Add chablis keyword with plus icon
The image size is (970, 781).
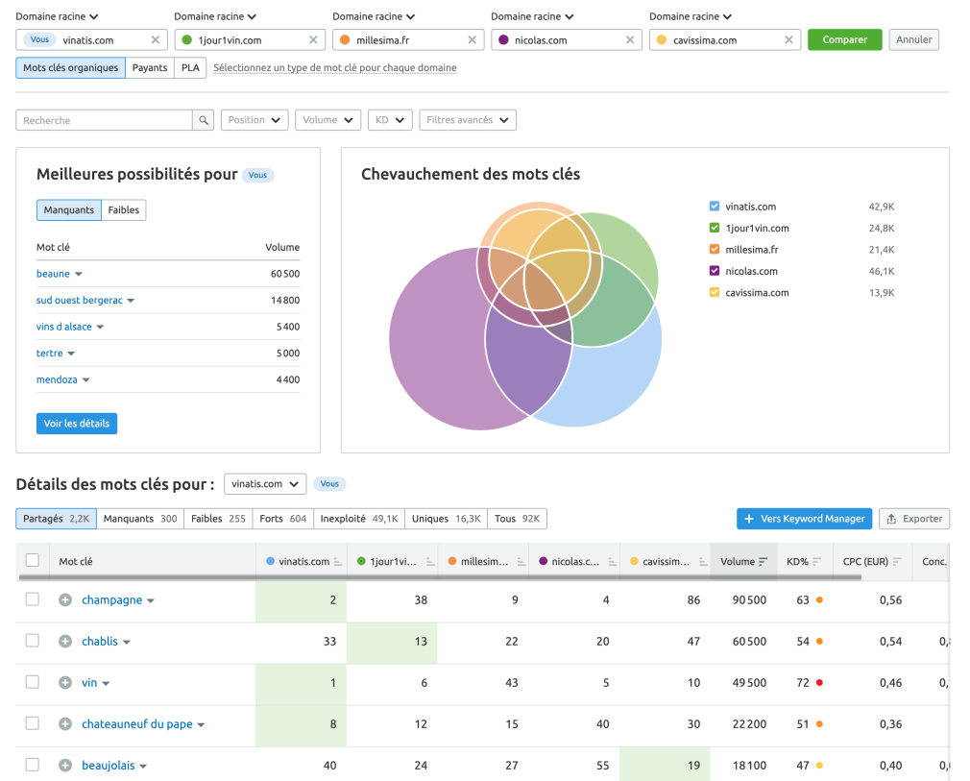pos(65,641)
